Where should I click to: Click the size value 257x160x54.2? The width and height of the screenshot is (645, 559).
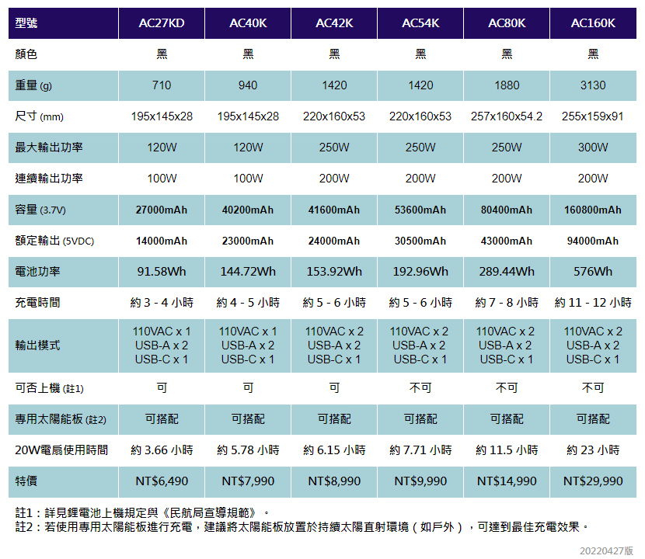(x=507, y=116)
